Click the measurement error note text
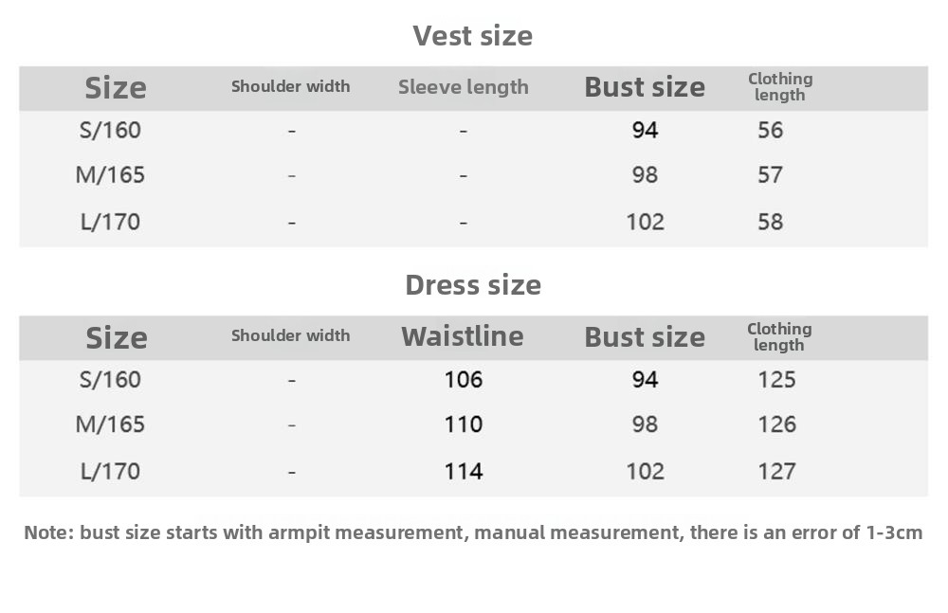This screenshot has width=948, height=613. pos(473,532)
